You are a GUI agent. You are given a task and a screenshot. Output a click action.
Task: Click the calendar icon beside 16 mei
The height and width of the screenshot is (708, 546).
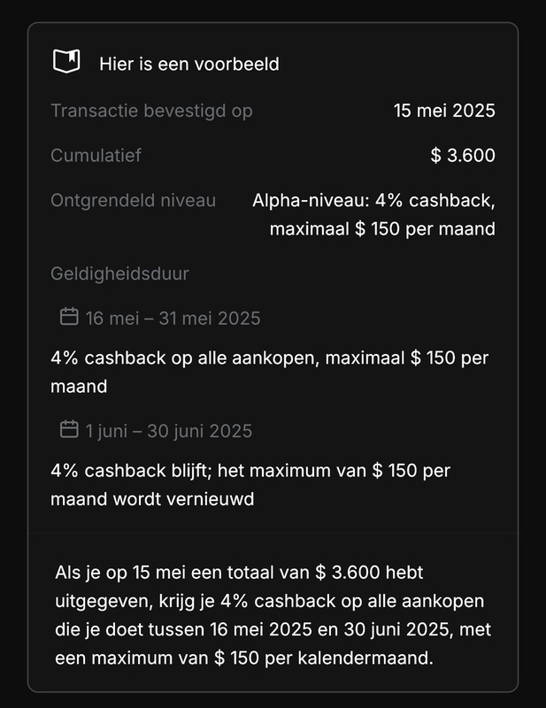tap(69, 317)
